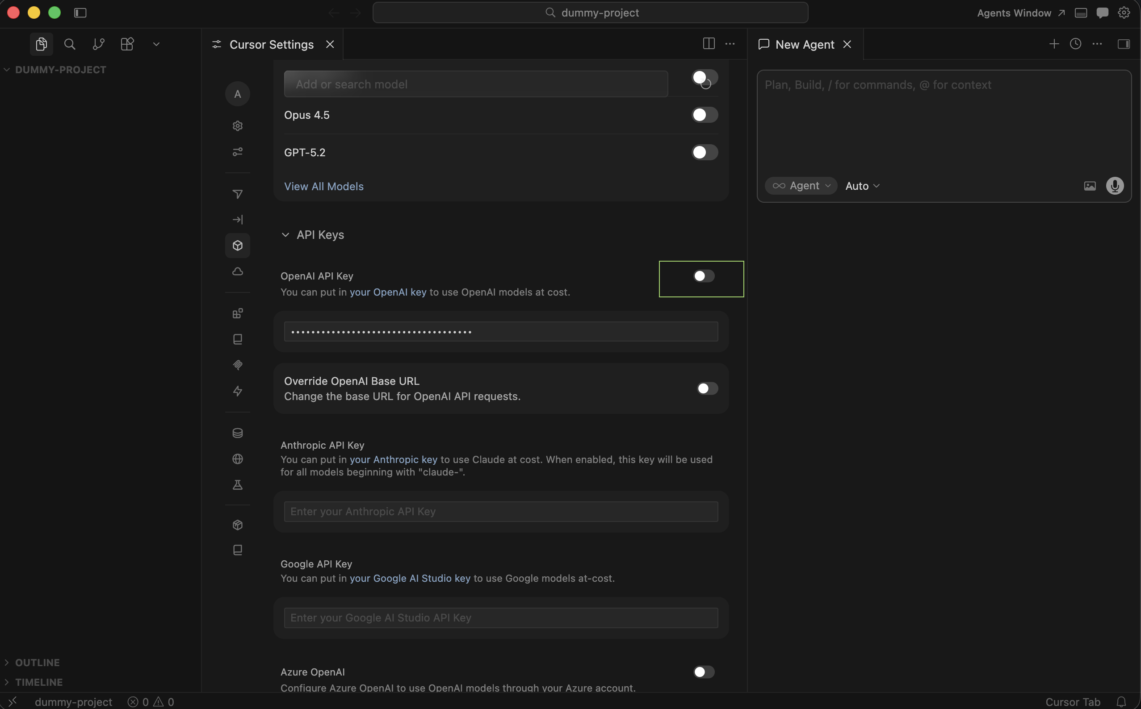Open globe network section in settings sidebar
Viewport: 1141px width, 709px height.
point(238,459)
